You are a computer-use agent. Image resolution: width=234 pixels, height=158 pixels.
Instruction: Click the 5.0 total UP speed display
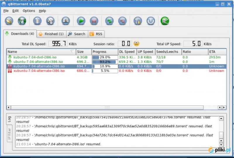click(193, 44)
